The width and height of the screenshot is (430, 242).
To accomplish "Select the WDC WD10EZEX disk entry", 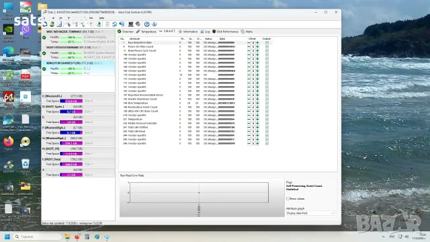I will (78, 36).
